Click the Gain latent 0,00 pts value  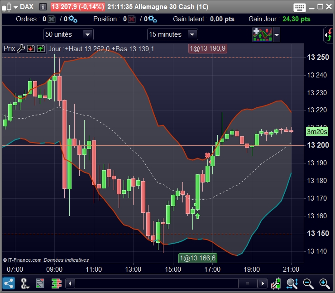pyautogui.click(x=222, y=19)
